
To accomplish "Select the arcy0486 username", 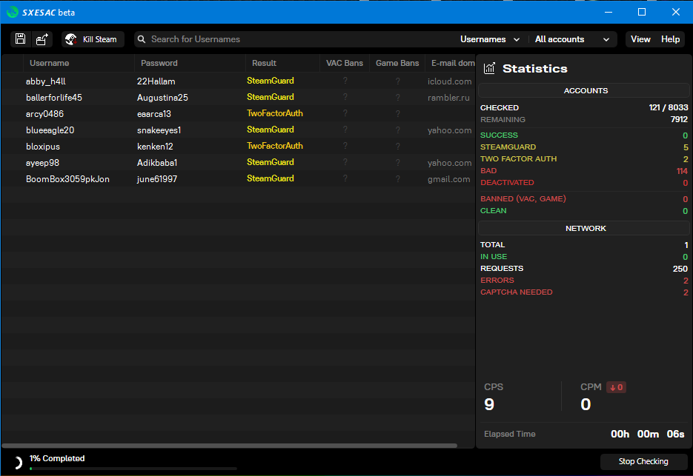I will (x=44, y=114).
